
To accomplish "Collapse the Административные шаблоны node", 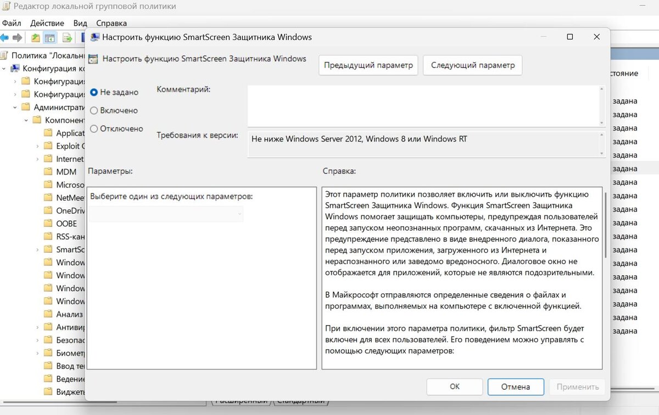I will point(15,107).
